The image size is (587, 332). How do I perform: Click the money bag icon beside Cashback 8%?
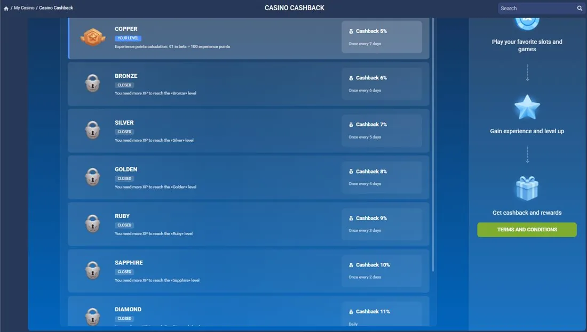click(x=351, y=172)
